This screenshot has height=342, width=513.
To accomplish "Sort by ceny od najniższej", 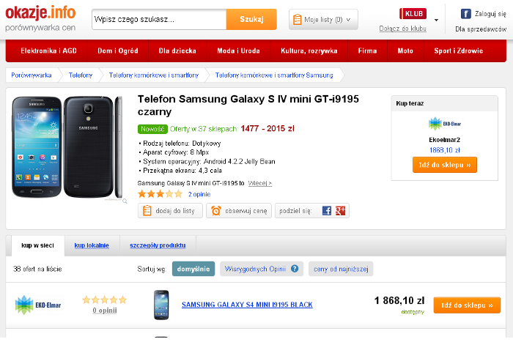I will pyautogui.click(x=341, y=269).
